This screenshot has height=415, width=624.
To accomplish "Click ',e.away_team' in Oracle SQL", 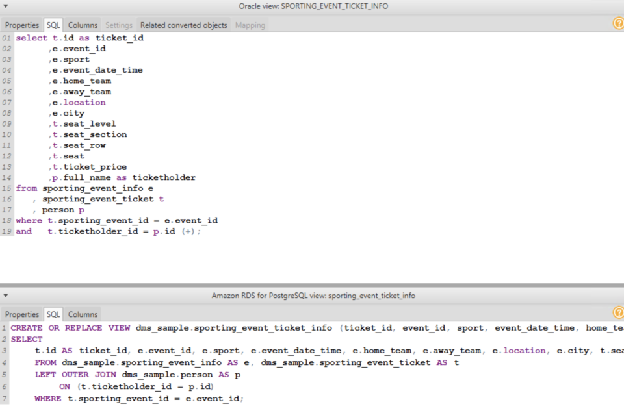I will [79, 92].
